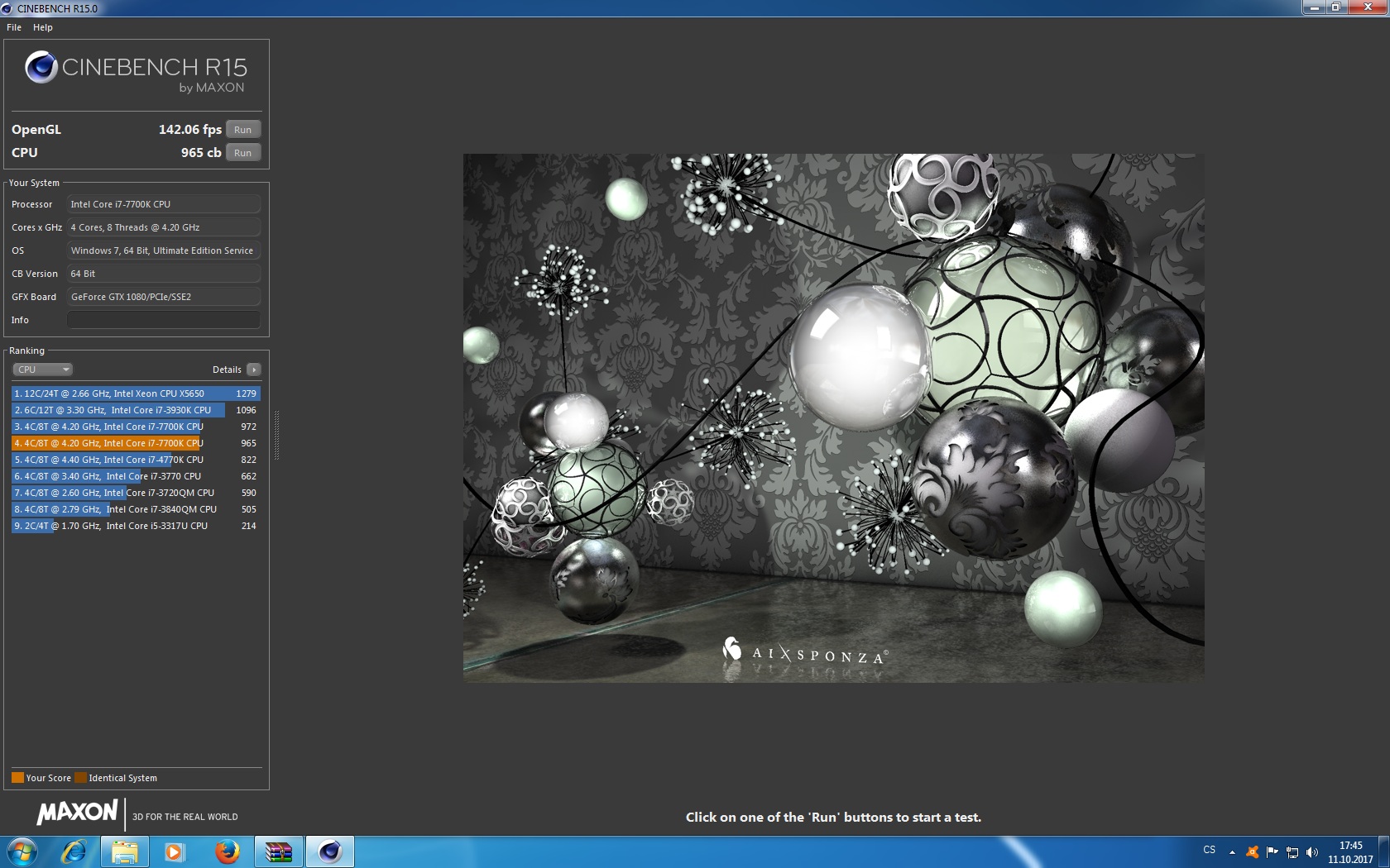
Task: Click the CB Version 64 Bit field
Action: (x=164, y=274)
